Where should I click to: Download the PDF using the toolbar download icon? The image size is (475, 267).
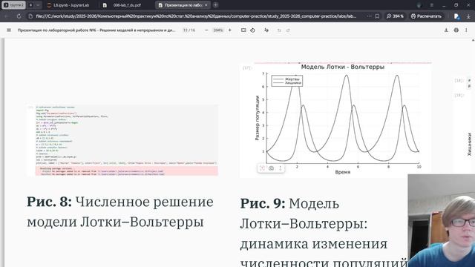[x=446, y=30]
